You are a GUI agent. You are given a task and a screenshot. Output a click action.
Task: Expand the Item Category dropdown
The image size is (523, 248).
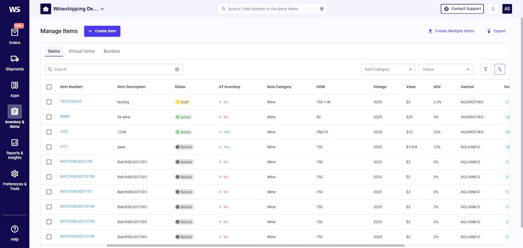click(x=388, y=69)
